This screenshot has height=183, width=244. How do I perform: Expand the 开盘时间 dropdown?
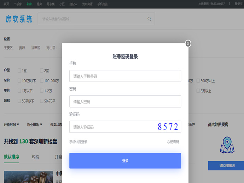12,124
